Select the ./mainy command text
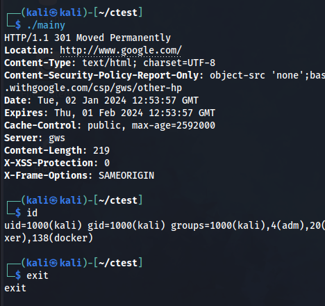 pyautogui.click(x=46, y=25)
